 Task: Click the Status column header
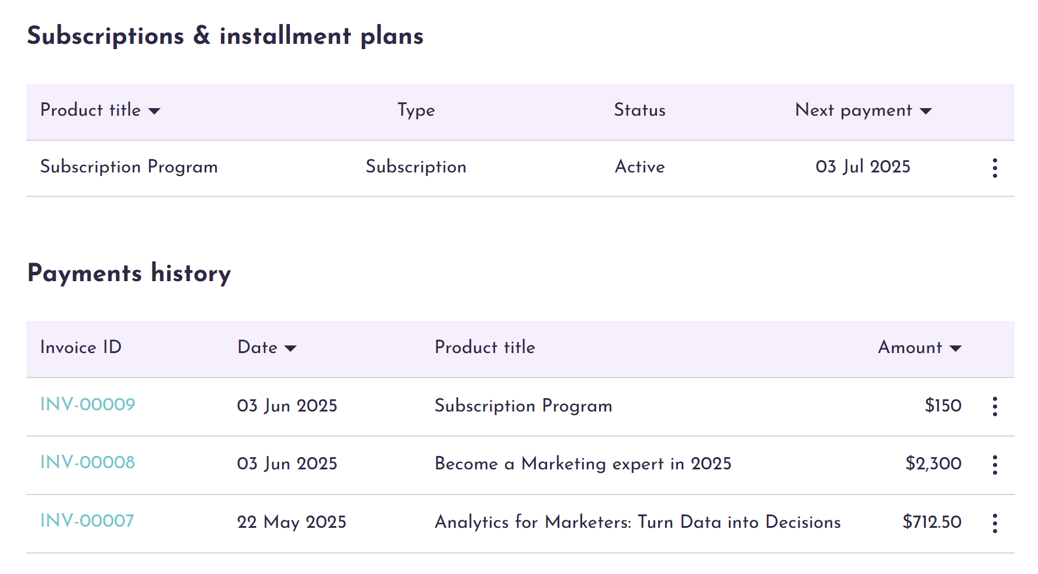639,110
